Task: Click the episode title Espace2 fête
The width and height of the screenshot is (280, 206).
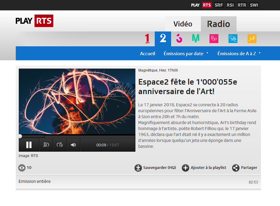Action: click(x=188, y=87)
